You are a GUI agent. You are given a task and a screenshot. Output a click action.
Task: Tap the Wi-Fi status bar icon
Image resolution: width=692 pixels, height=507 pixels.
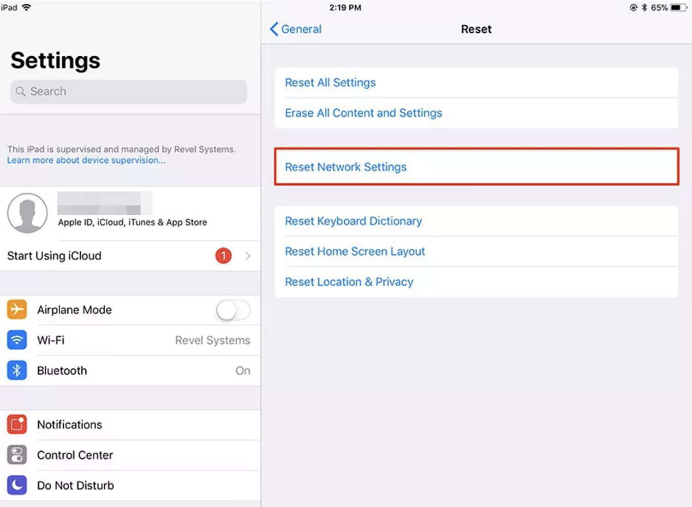26,7
